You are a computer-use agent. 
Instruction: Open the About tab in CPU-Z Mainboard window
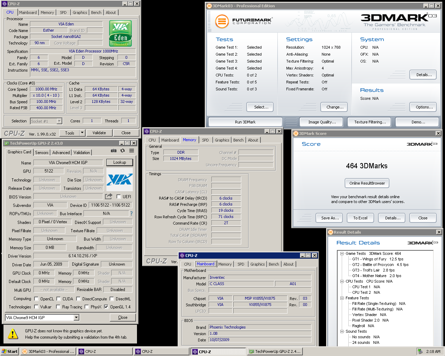point(288,264)
